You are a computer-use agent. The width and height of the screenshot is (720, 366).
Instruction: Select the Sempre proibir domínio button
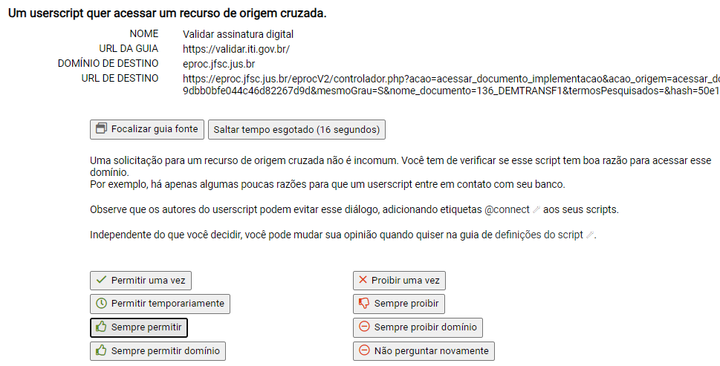(x=418, y=327)
